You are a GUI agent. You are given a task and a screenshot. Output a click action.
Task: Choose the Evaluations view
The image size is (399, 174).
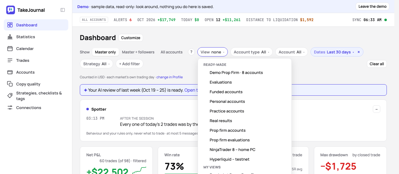click(x=245, y=82)
